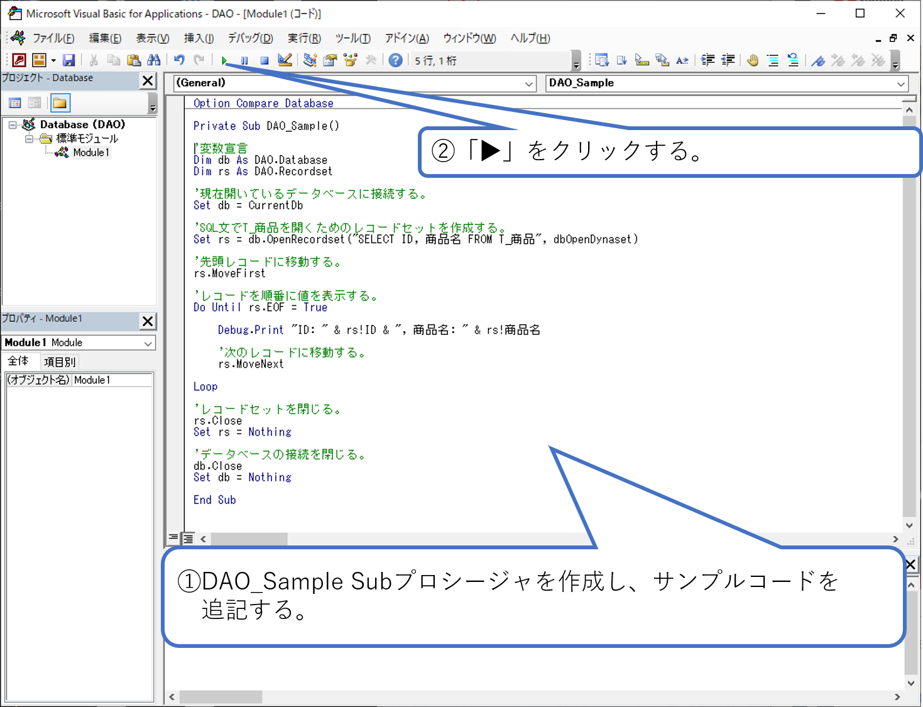Screen dimensions: 923x707
Task: Click the Save icon
Action: click(69, 60)
